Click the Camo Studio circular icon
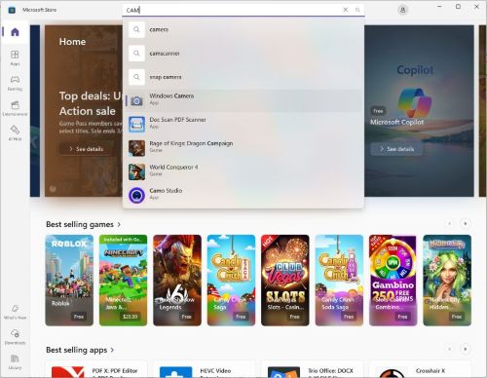 click(x=136, y=196)
